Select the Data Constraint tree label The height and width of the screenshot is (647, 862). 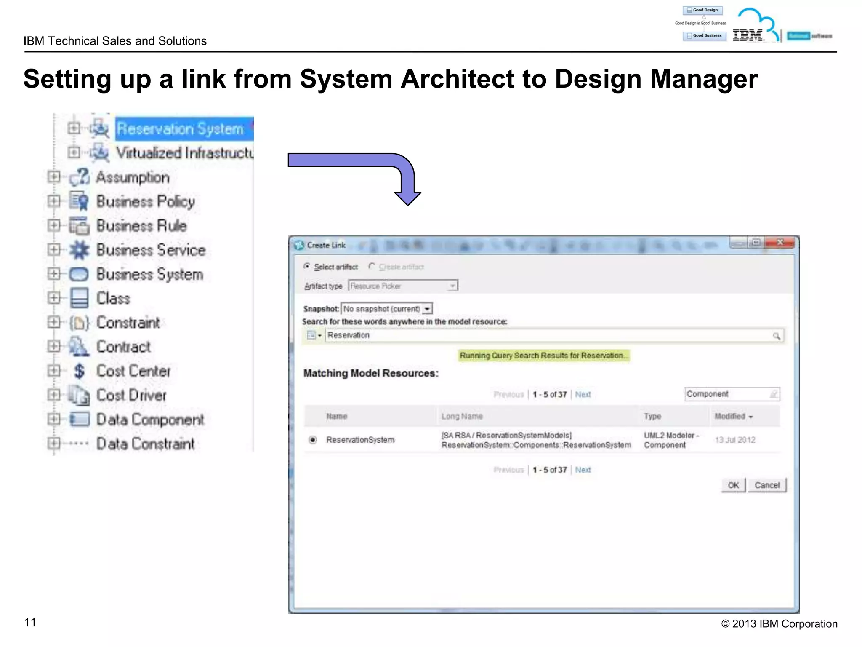click(145, 444)
